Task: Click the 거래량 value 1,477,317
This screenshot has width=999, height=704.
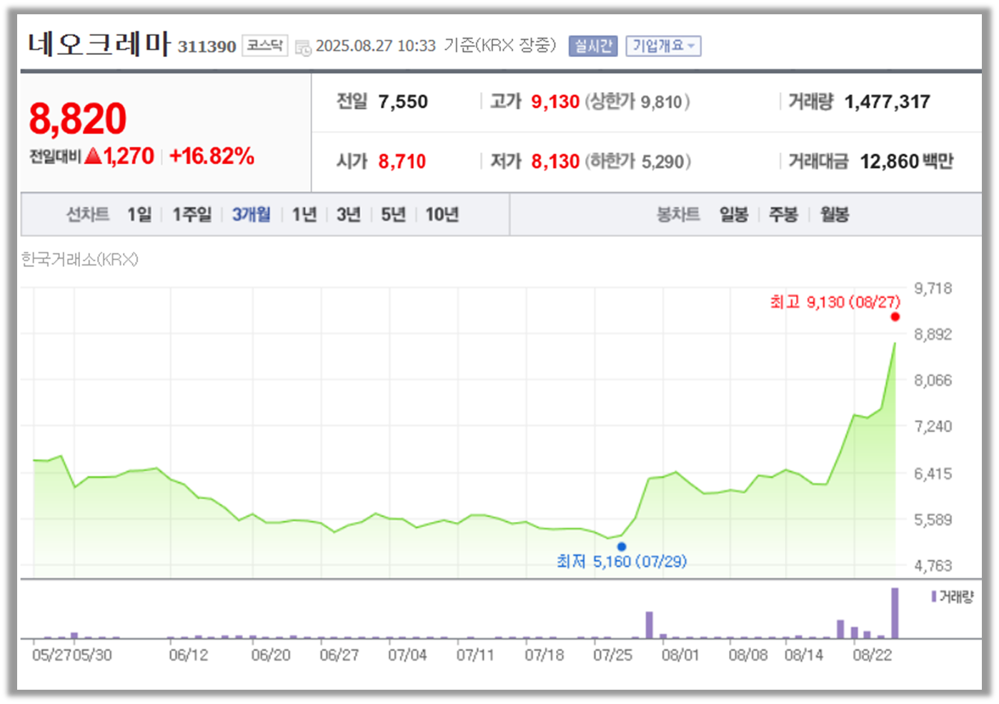Action: [x=888, y=101]
